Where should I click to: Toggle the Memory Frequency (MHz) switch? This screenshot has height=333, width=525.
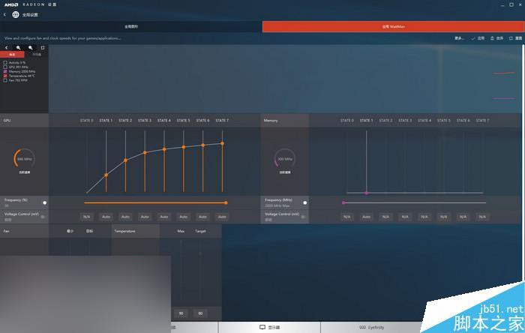pyautogui.click(x=305, y=202)
